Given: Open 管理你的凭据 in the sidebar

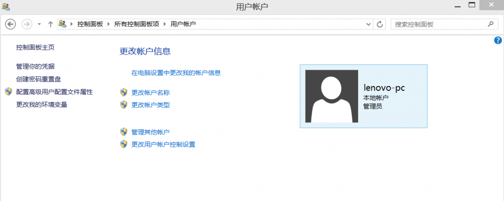Looking at the screenshot, I should pos(35,66).
